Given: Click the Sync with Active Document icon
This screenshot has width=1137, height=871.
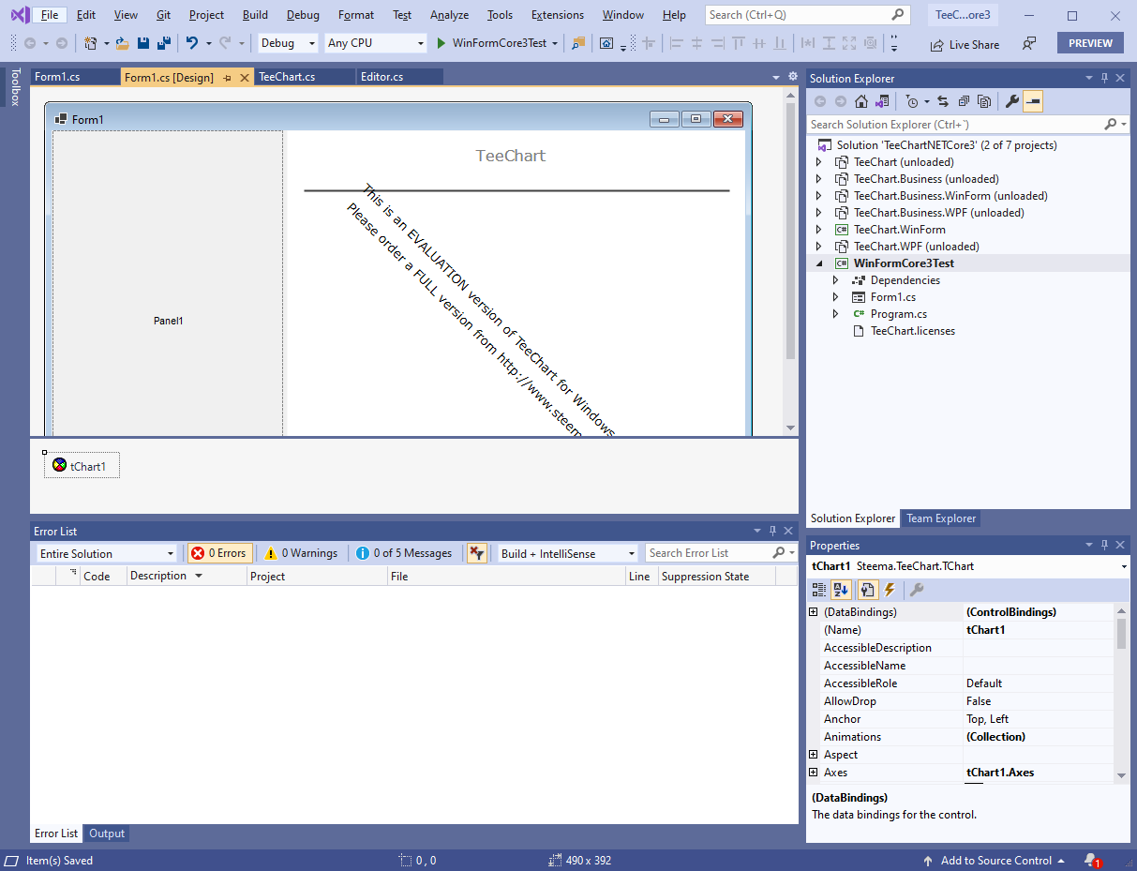Looking at the screenshot, I should [943, 101].
